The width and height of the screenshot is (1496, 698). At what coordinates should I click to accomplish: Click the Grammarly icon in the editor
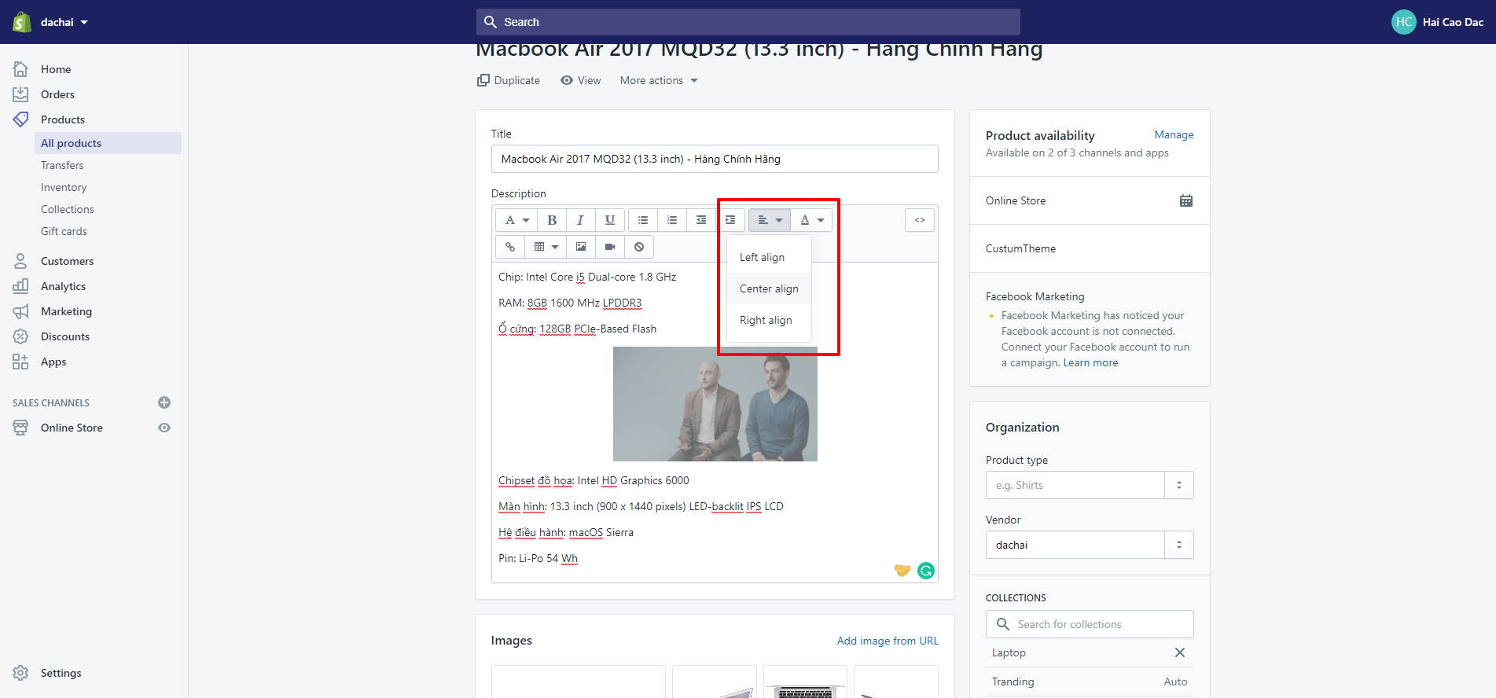tap(926, 571)
